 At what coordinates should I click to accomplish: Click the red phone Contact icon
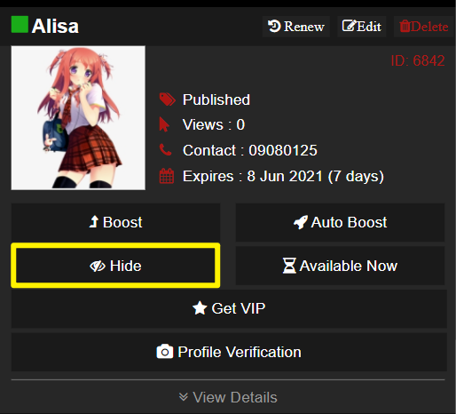166,150
